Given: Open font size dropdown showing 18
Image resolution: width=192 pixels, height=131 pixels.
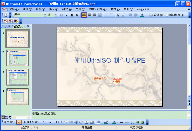Looking at the screenshot, I should coord(56,15).
